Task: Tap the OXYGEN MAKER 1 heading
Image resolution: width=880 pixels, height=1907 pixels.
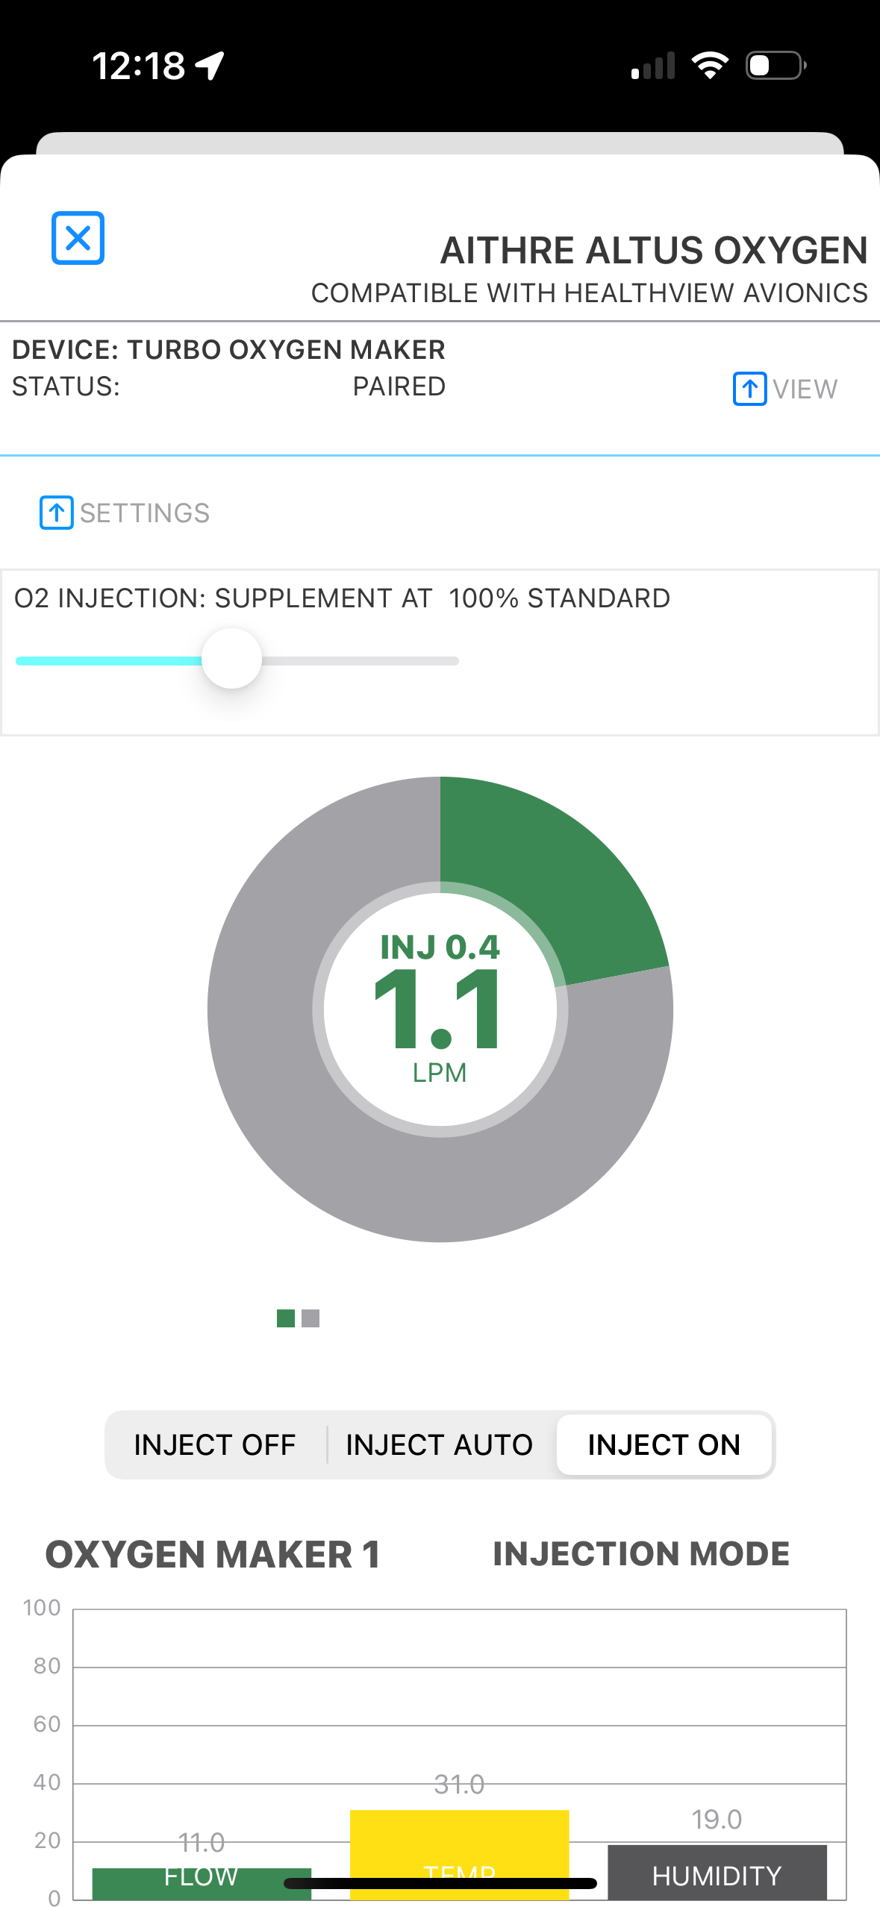Action: (213, 1556)
